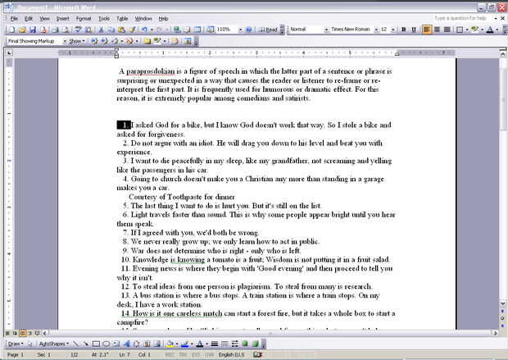Open the Edit menu

[29, 19]
